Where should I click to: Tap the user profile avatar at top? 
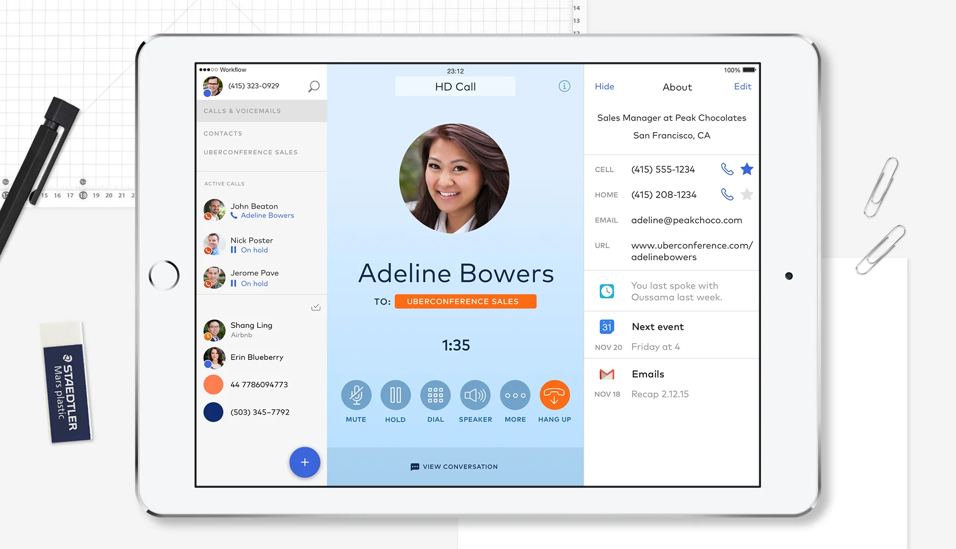click(x=213, y=86)
